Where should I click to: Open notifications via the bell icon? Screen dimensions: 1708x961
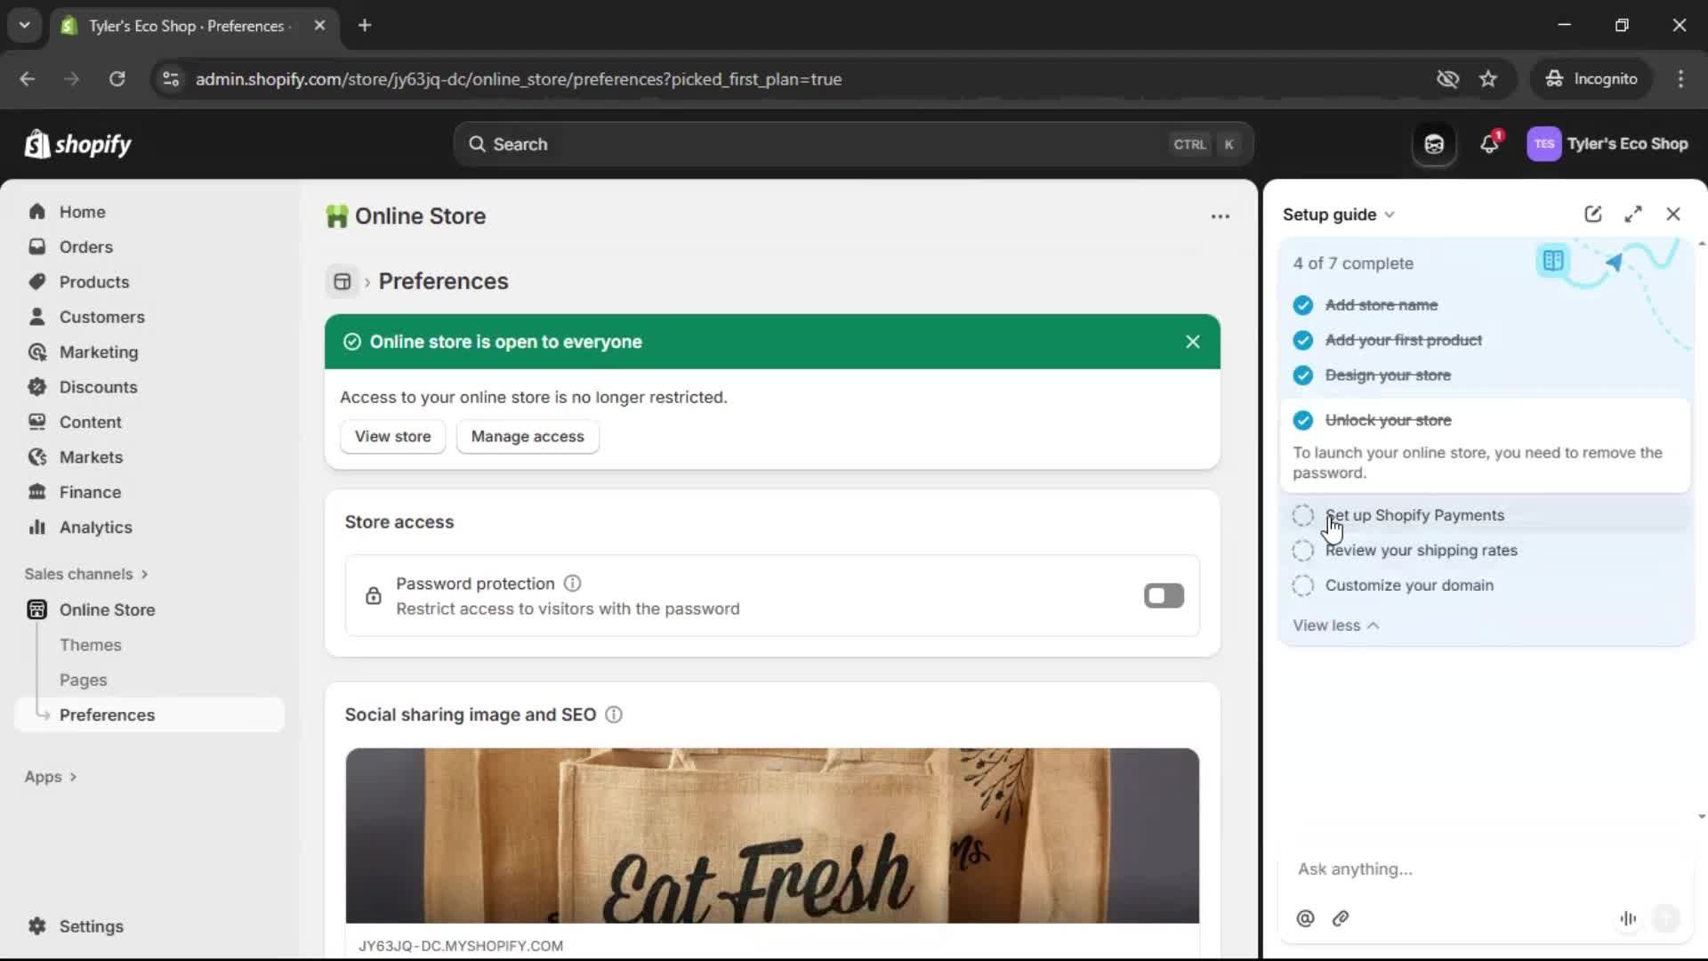1490,143
